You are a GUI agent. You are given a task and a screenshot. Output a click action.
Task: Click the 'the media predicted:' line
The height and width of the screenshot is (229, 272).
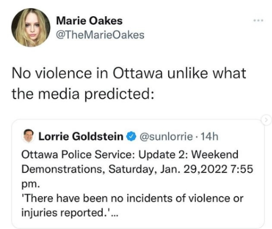point(83,94)
